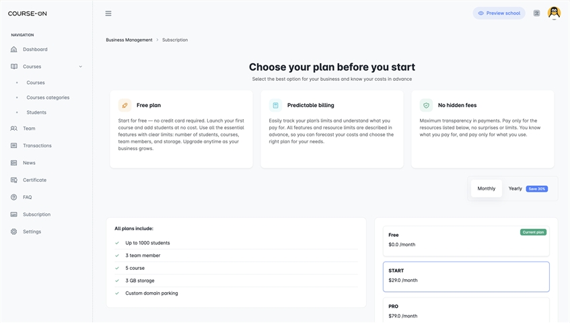Click the News icon in sidebar
Screen dimensions: 570x323
click(14, 163)
